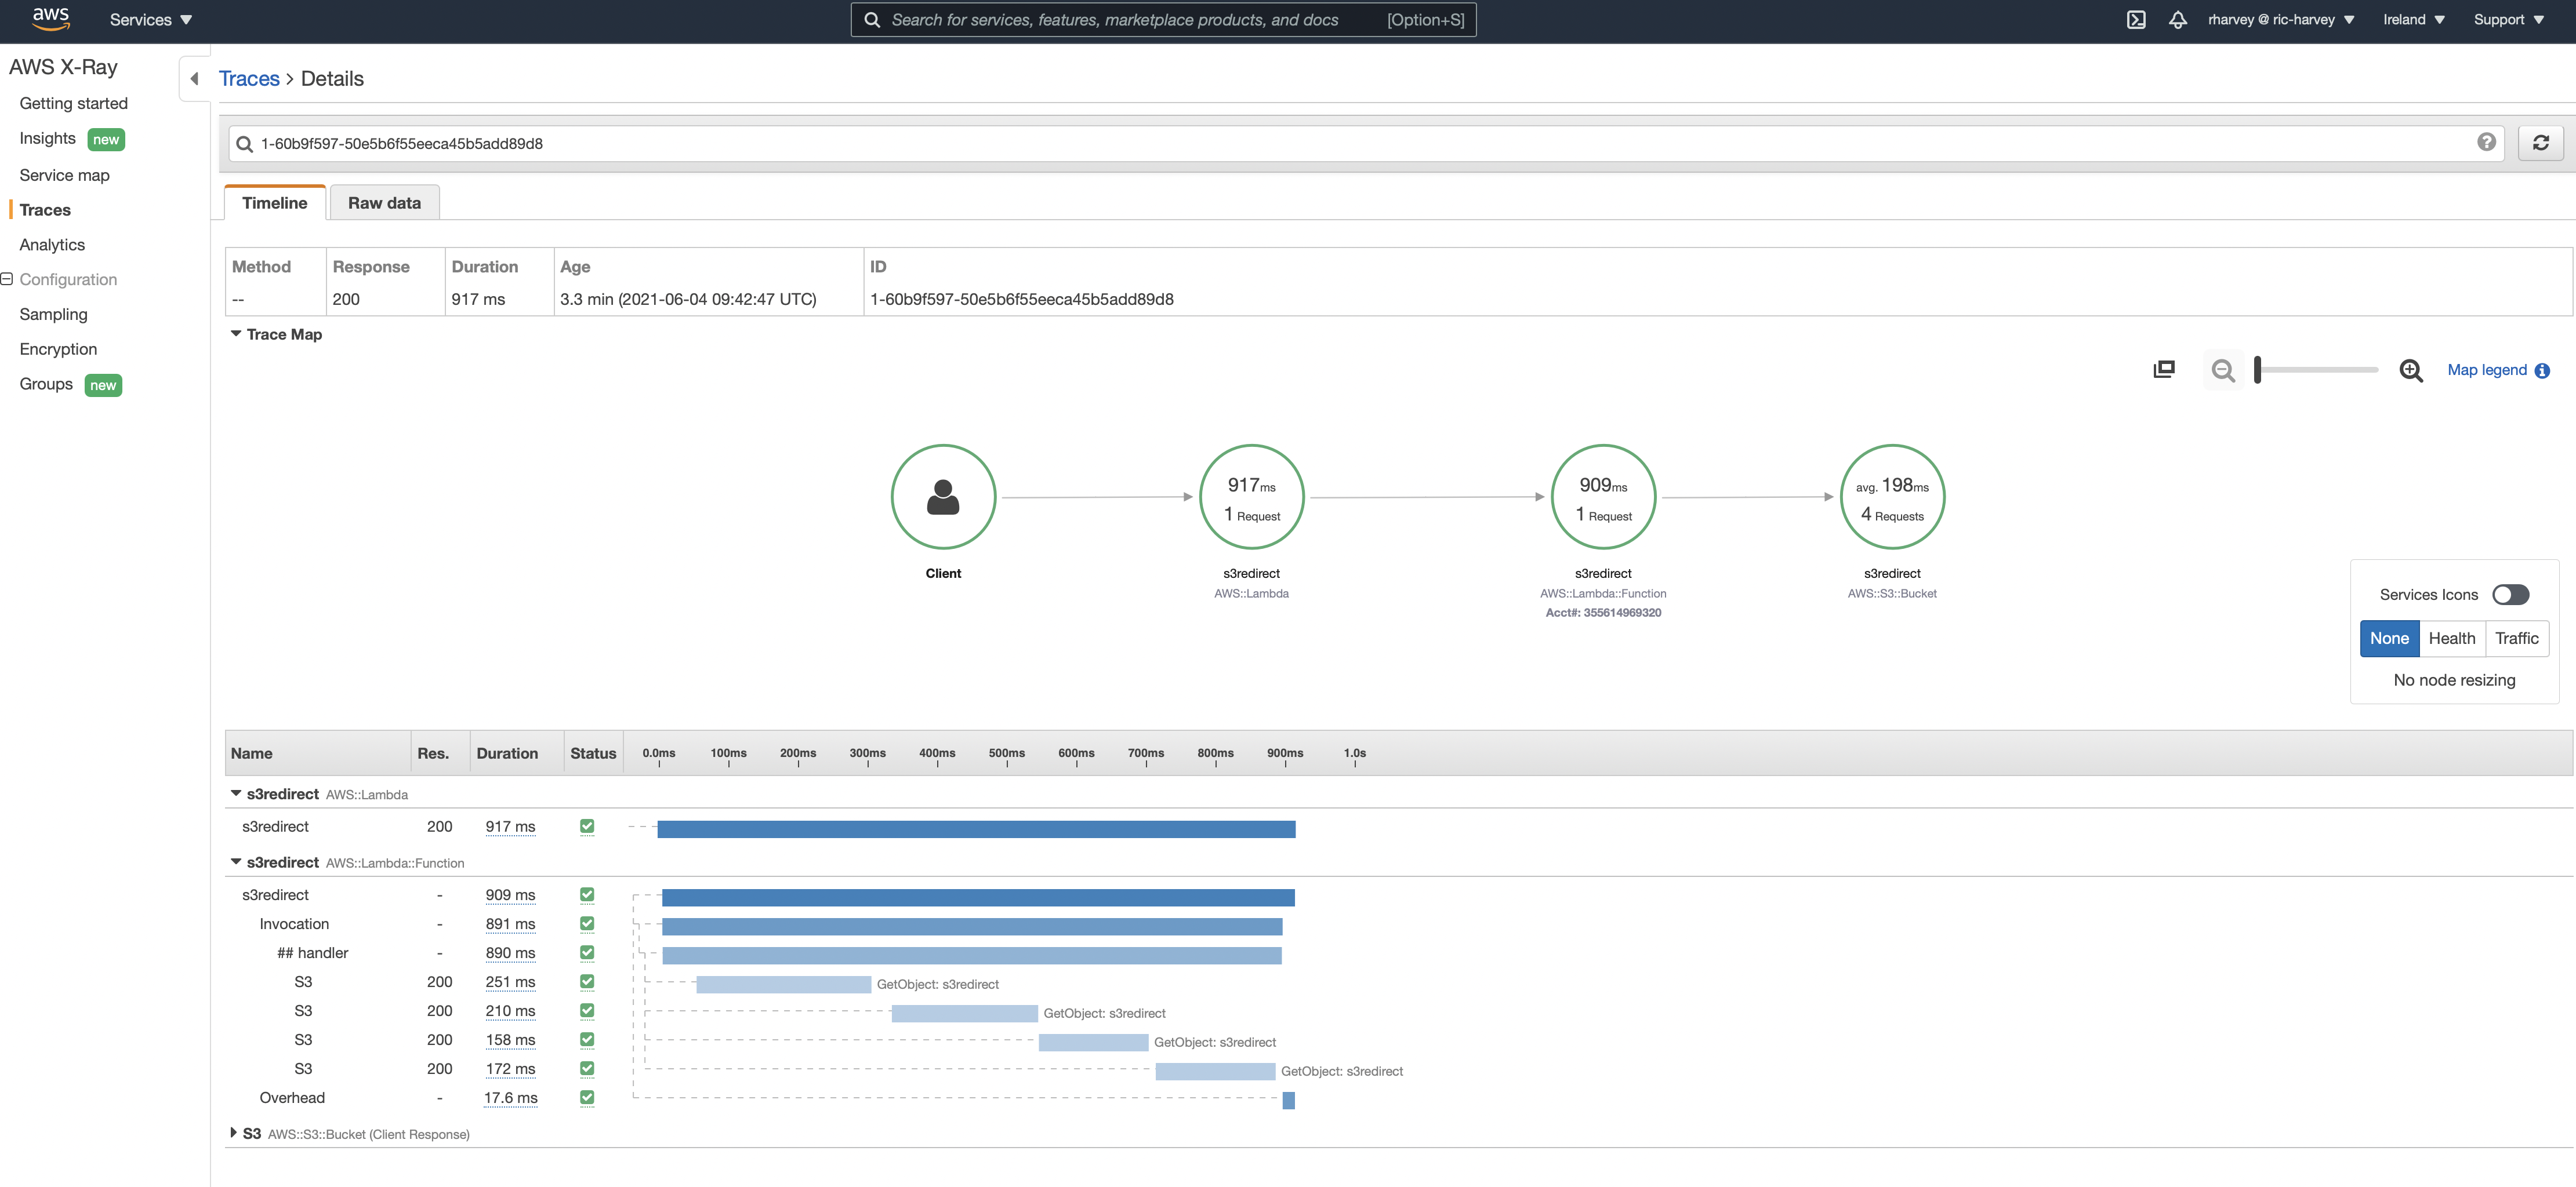Click the Traces breadcrumb link
The width and height of the screenshot is (2576, 1187).
249,79
